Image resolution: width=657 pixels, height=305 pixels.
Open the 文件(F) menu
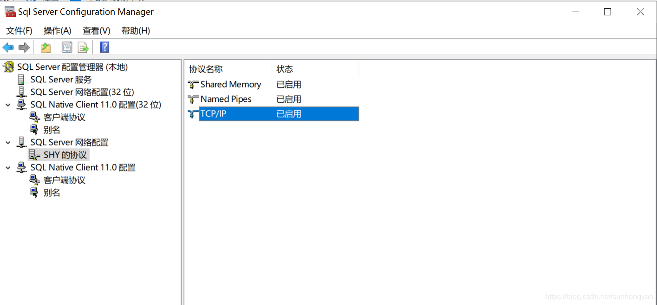tap(19, 31)
